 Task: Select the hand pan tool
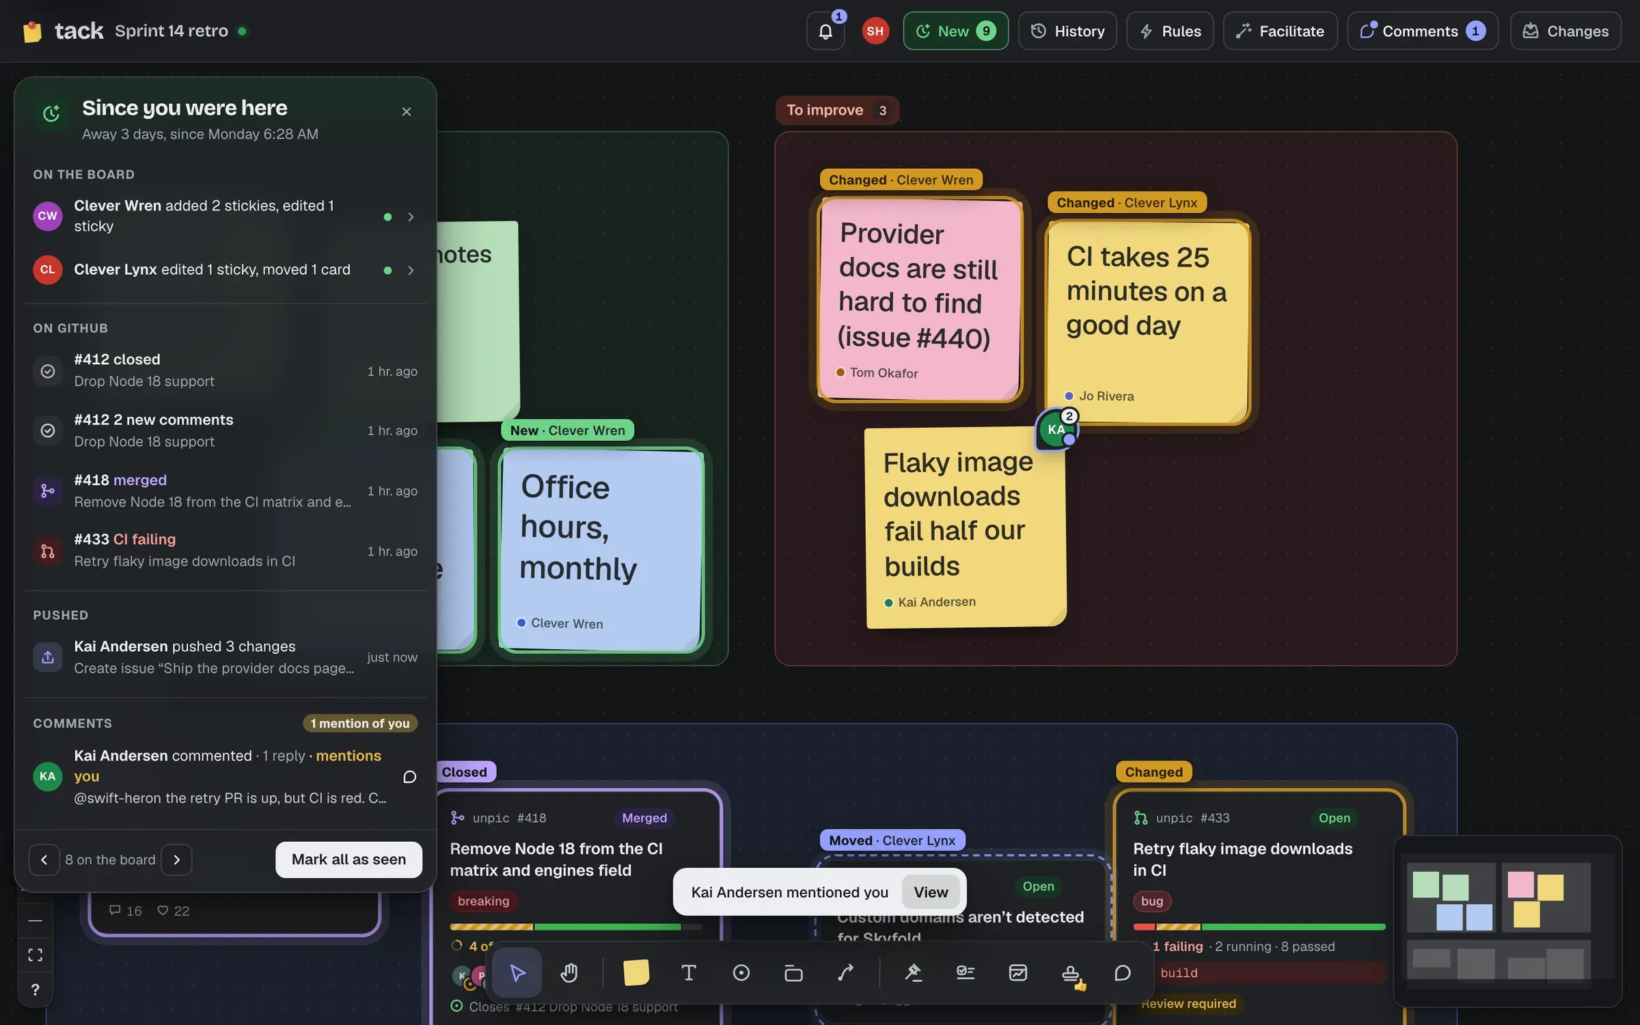pos(569,972)
